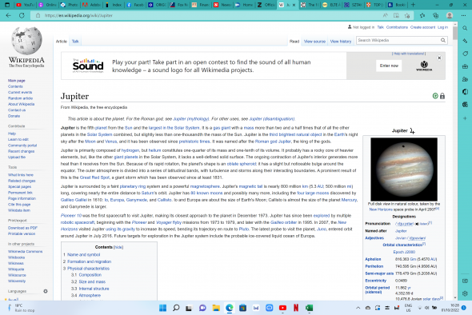Click the padlock protection icon beside Jupiter title

442,96
